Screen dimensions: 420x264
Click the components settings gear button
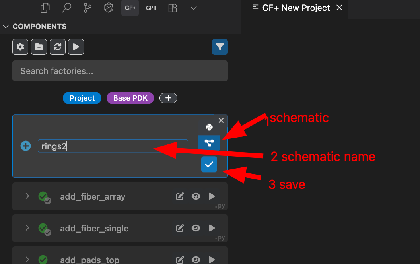pyautogui.click(x=20, y=47)
